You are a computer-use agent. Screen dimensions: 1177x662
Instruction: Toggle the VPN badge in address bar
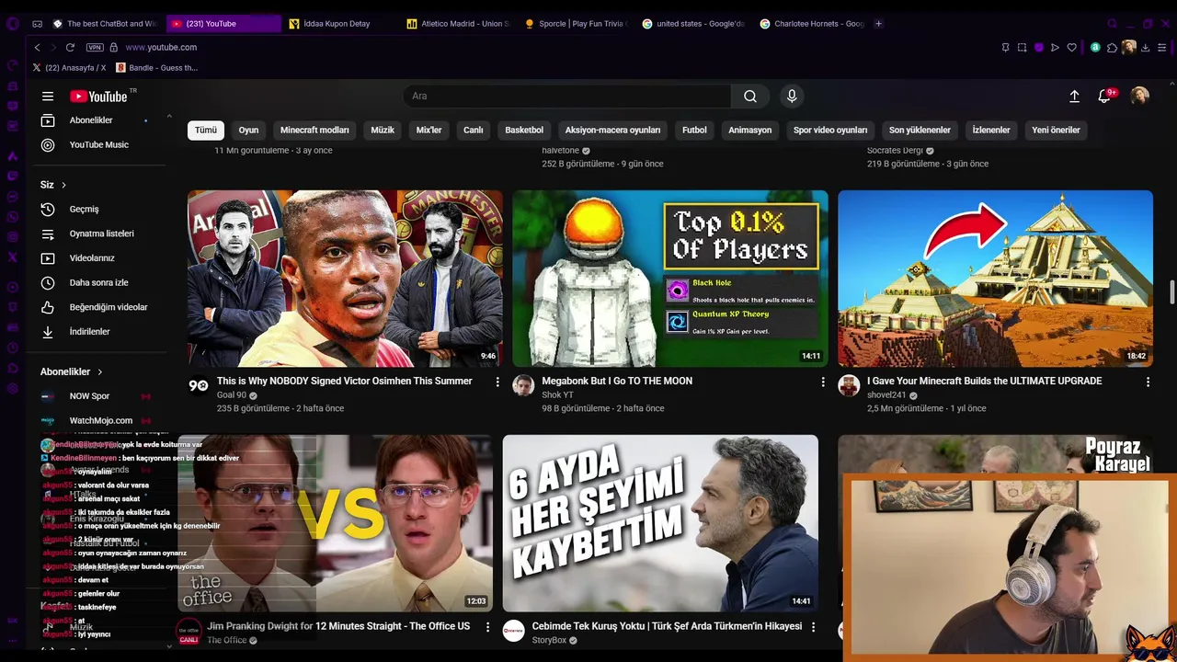tap(95, 47)
